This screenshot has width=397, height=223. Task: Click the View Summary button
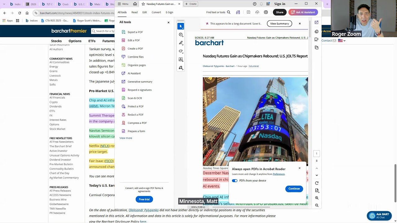279,24
